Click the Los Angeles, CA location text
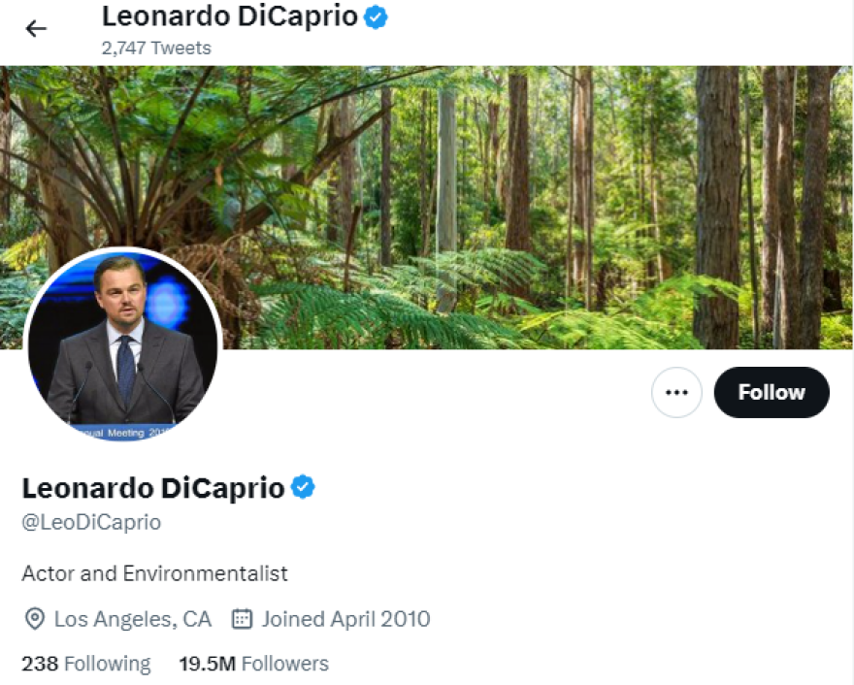The width and height of the screenshot is (854, 685). pyautogui.click(x=132, y=619)
